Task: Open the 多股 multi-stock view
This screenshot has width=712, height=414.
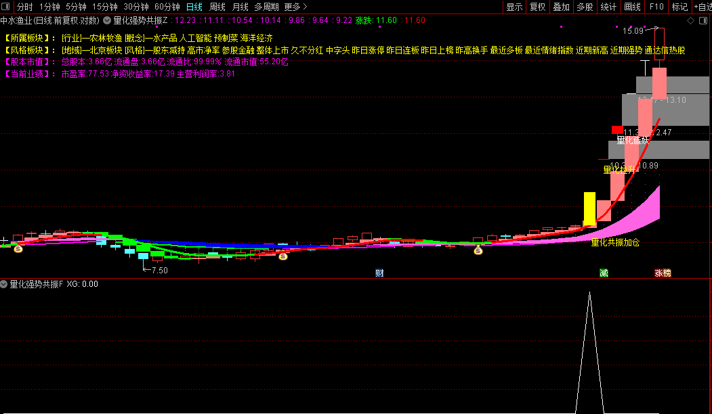Action: pos(585,7)
